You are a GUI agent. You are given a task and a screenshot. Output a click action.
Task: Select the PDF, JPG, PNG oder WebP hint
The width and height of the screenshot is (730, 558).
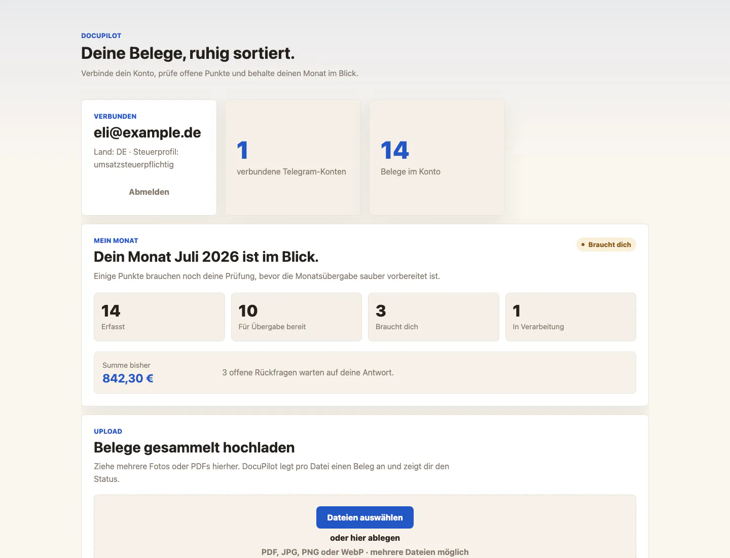coord(365,552)
